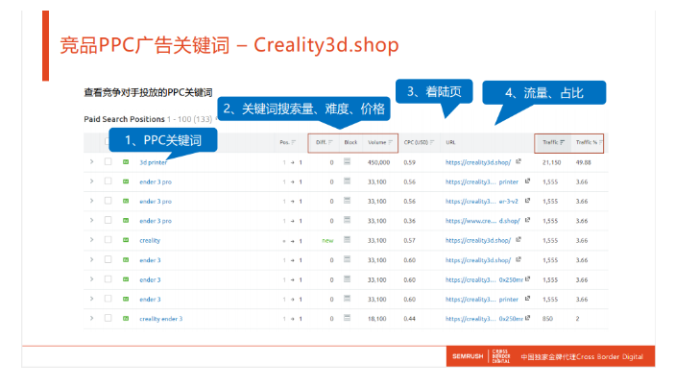675x387 pixels.
Task: Click the Traffic % column header
Action: click(x=587, y=142)
